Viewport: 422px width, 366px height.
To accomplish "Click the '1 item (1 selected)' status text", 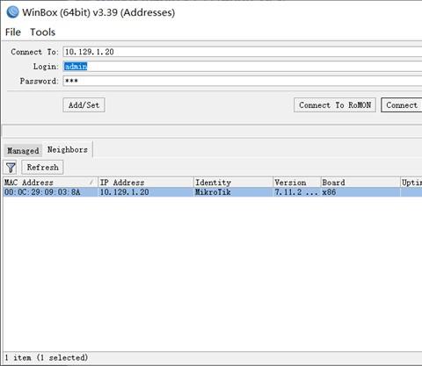I will click(x=47, y=357).
